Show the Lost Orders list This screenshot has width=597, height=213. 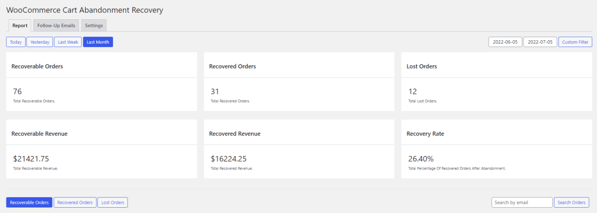(x=113, y=203)
